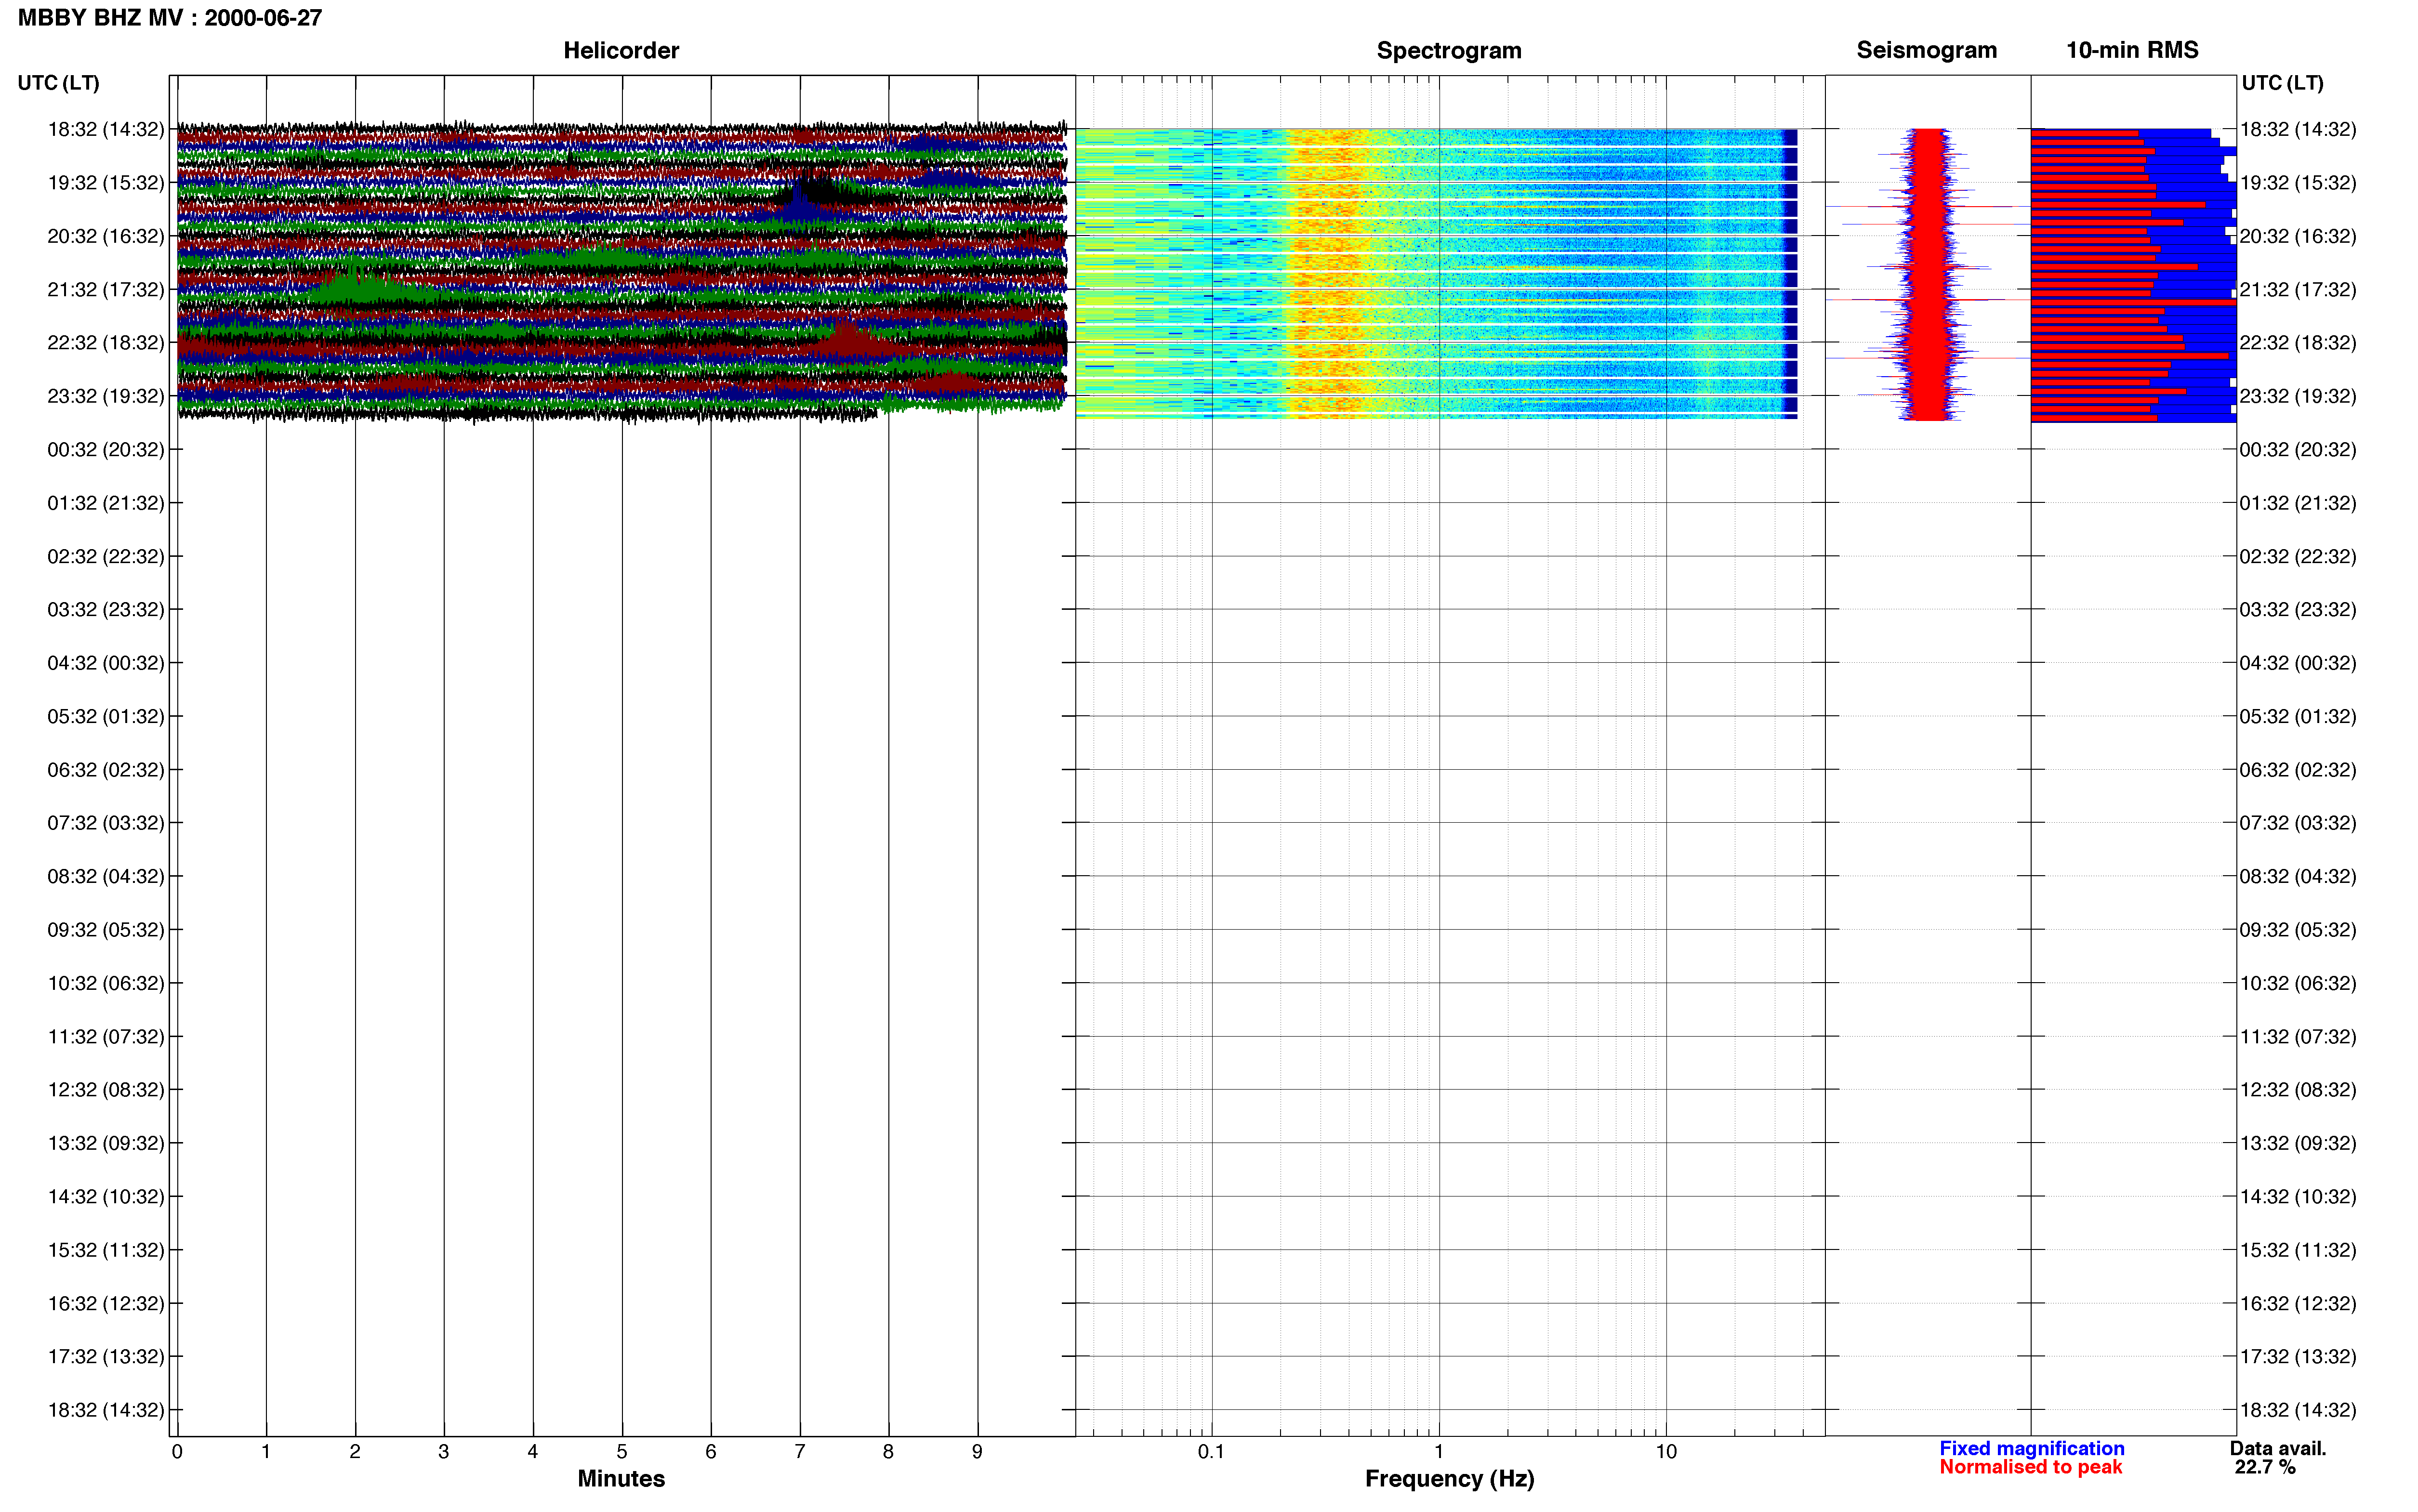
Task: Select the Fixed magnification legend text
Action: pyautogui.click(x=2032, y=1449)
